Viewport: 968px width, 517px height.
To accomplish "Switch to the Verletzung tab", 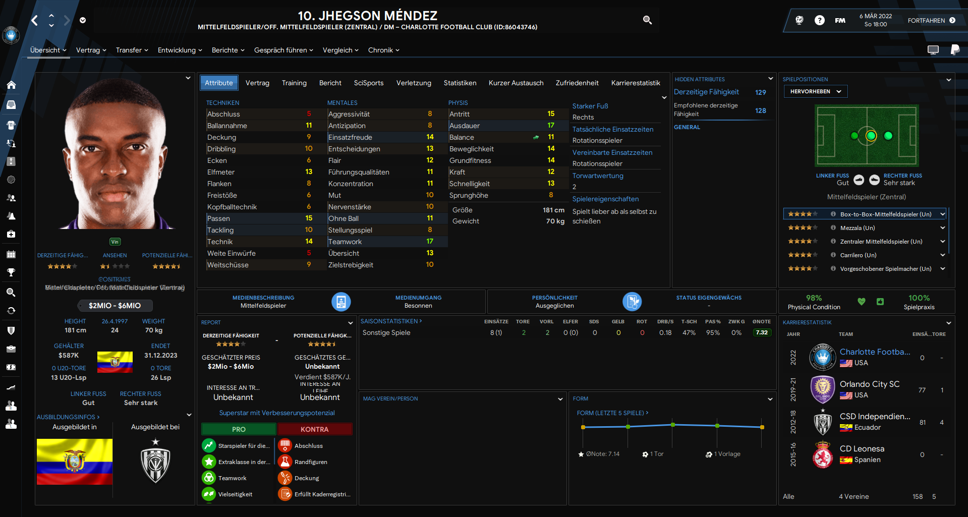I will tap(414, 83).
